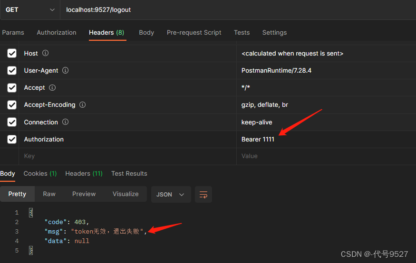
Task: Click the keep-alive header value
Action: (x=257, y=122)
